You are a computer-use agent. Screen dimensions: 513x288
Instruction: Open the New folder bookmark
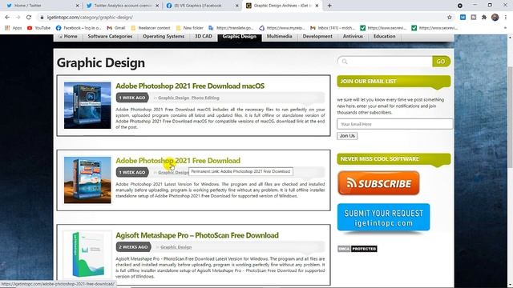coord(190,28)
